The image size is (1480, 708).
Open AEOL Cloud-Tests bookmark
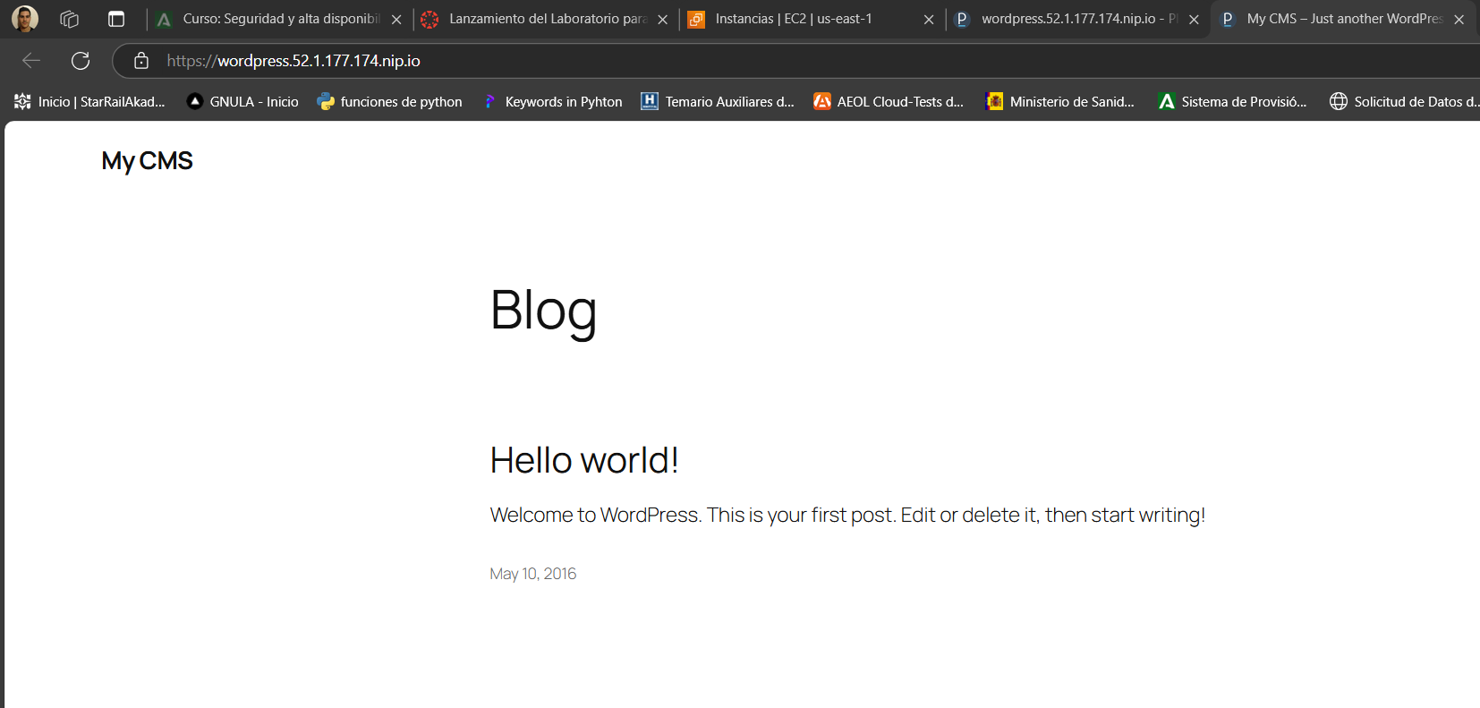click(x=889, y=102)
